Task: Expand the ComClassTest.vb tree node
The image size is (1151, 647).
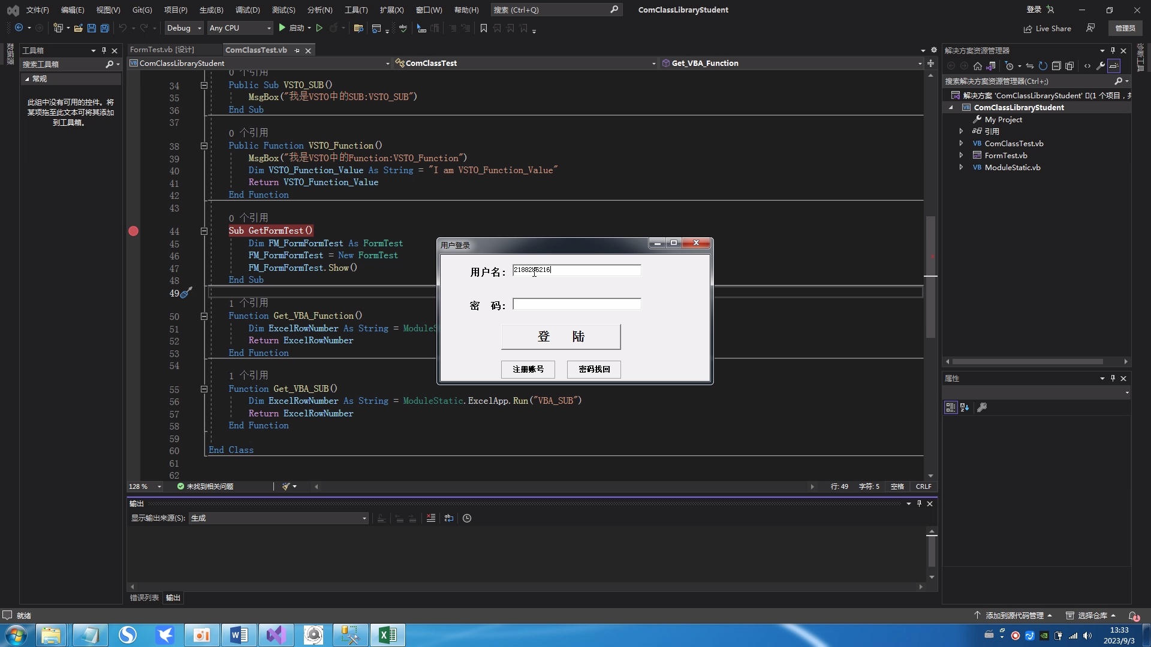Action: (x=961, y=143)
